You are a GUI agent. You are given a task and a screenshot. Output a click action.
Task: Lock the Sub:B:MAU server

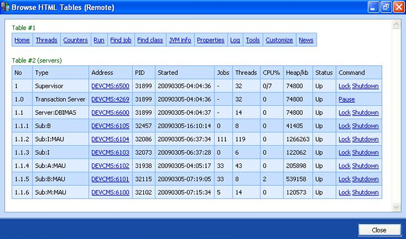click(x=344, y=179)
